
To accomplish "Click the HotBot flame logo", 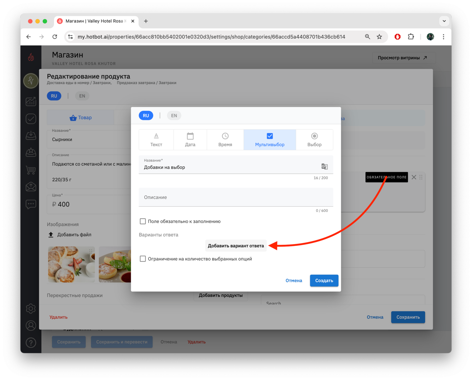I will [x=31, y=57].
